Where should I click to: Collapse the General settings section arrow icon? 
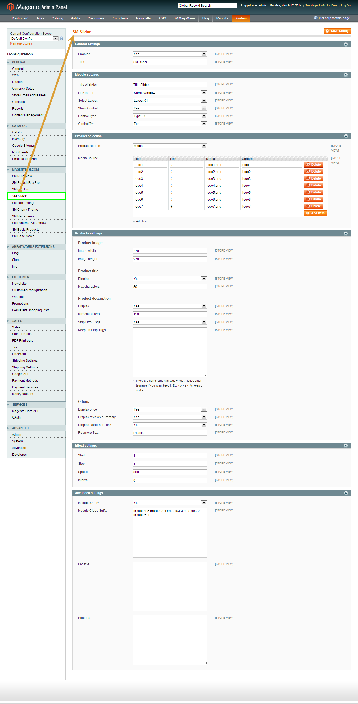[x=346, y=44]
